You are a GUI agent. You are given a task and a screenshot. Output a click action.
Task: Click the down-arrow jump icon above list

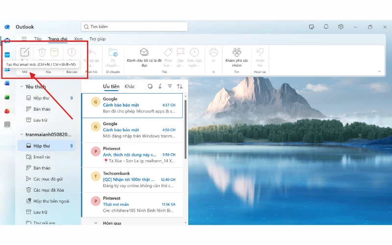click(160, 86)
